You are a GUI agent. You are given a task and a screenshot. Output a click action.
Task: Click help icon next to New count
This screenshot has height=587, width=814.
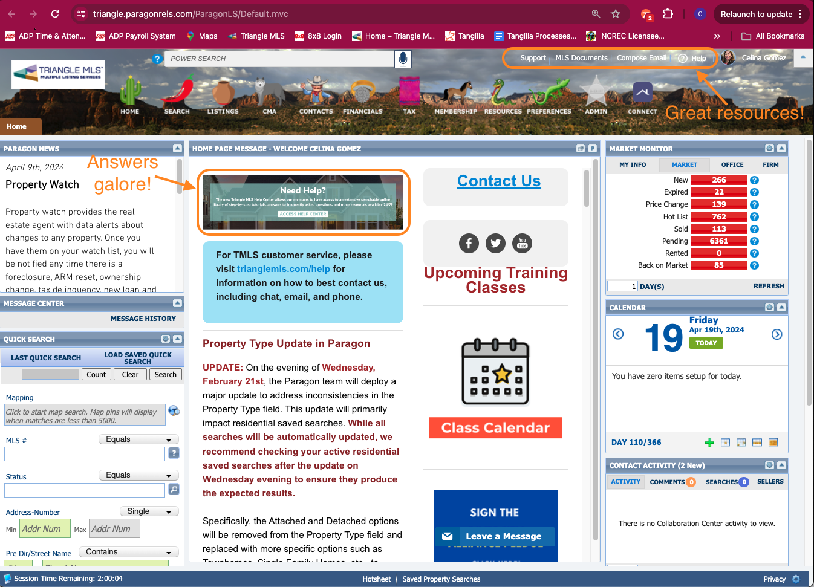[754, 180]
